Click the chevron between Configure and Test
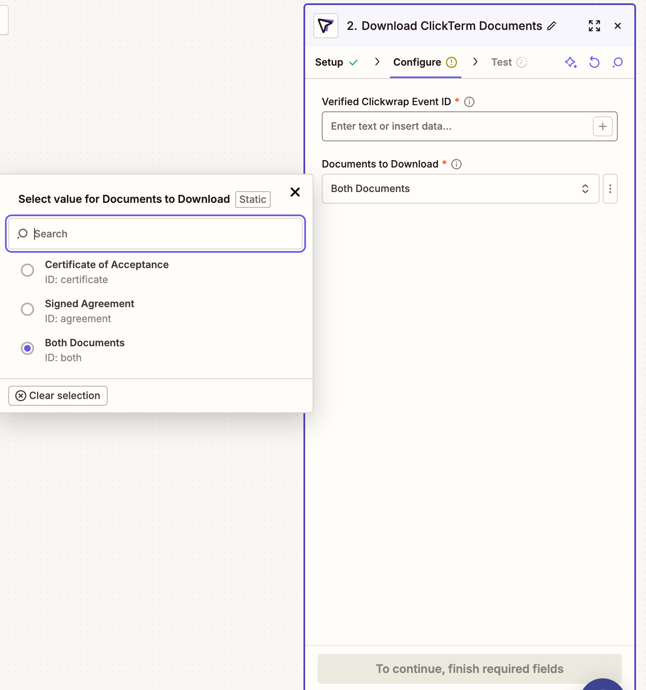The height and width of the screenshot is (690, 646). click(x=475, y=62)
